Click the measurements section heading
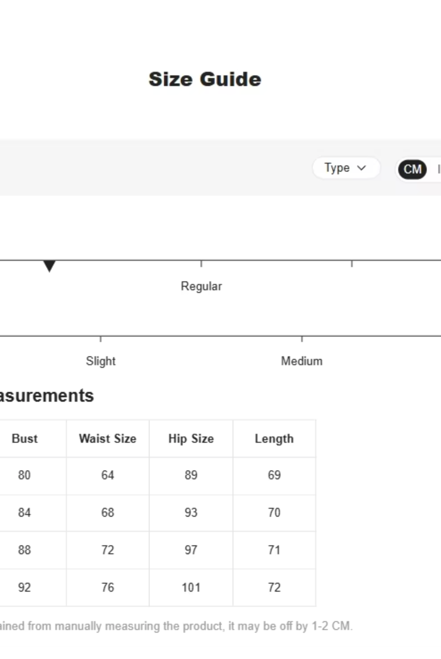This screenshot has width=441, height=659. point(47,396)
